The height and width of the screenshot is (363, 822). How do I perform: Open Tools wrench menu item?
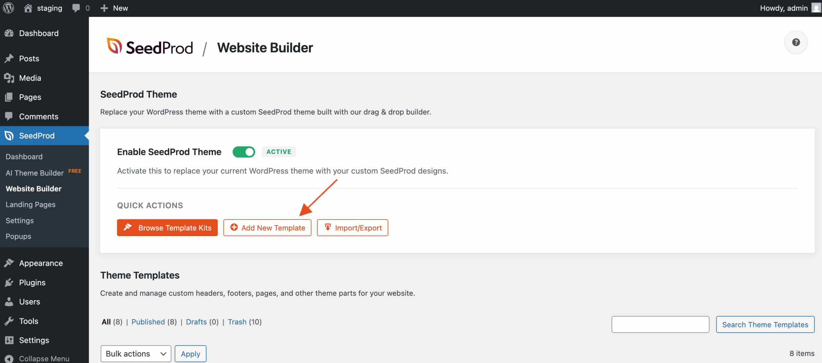[28, 321]
